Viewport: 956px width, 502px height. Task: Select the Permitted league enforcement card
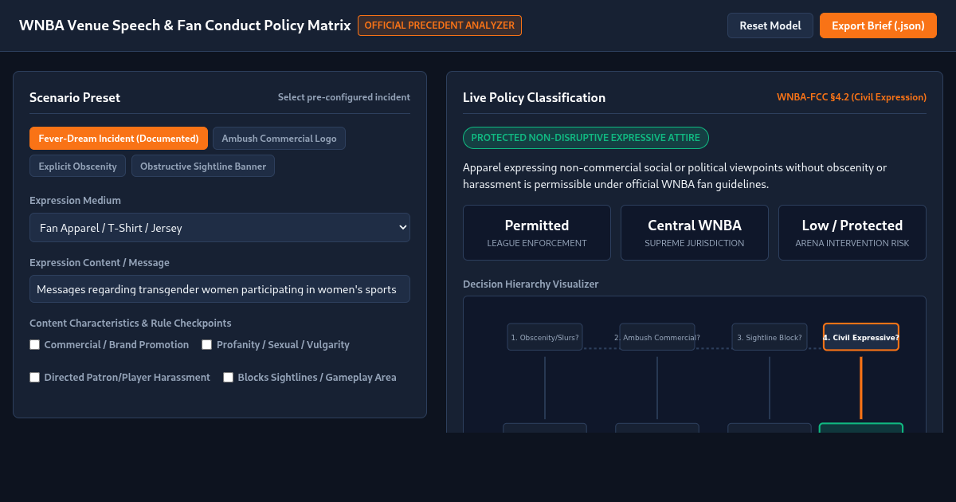point(537,233)
